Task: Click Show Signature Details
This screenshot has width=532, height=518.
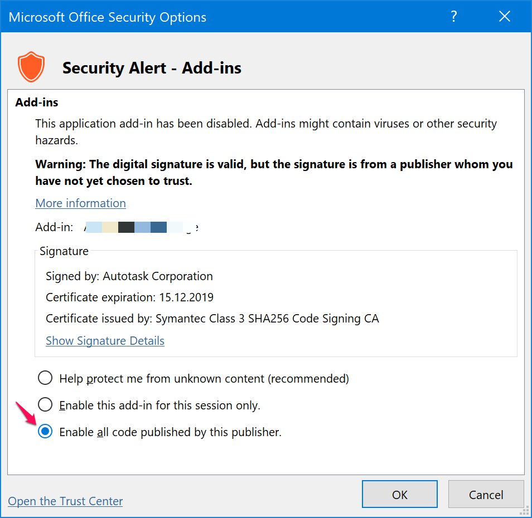Action: click(x=105, y=340)
